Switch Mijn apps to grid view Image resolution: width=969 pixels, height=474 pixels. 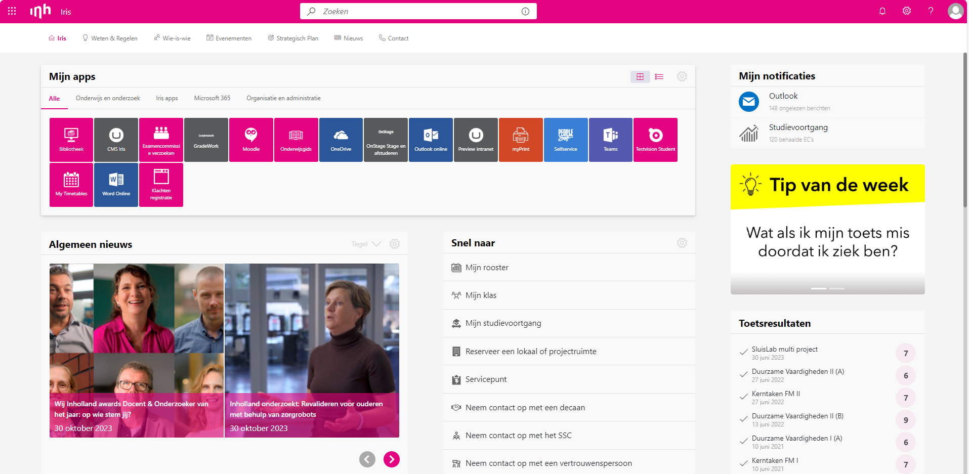pyautogui.click(x=640, y=76)
